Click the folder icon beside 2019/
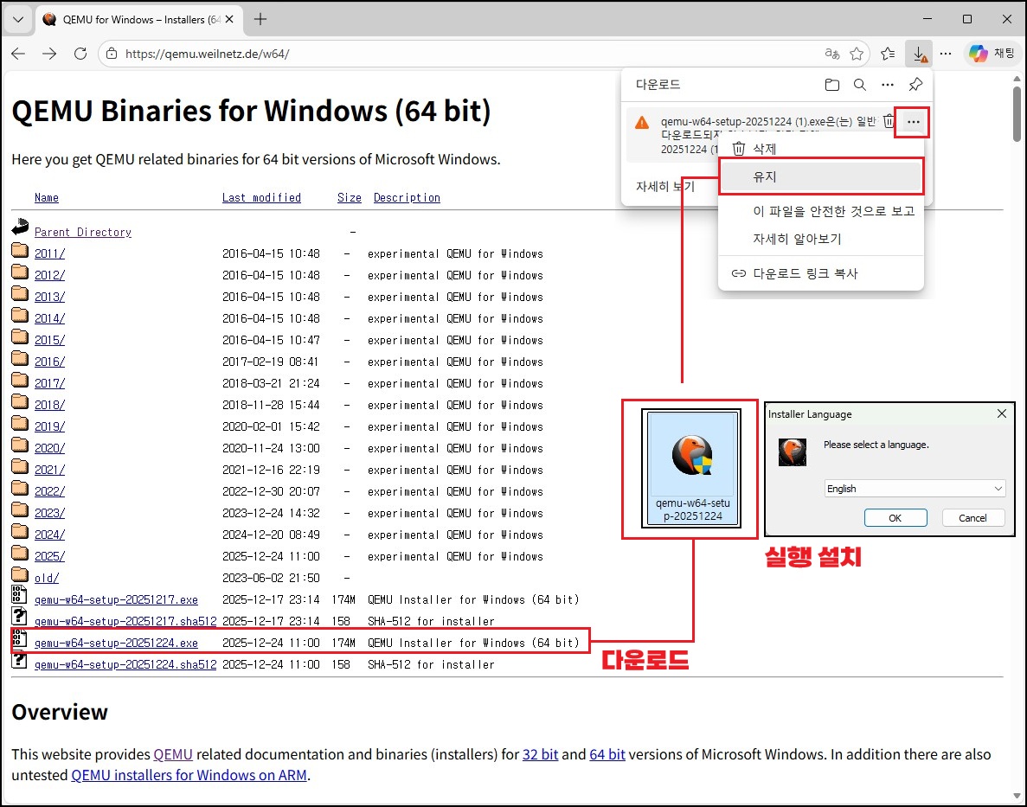 pyautogui.click(x=20, y=424)
